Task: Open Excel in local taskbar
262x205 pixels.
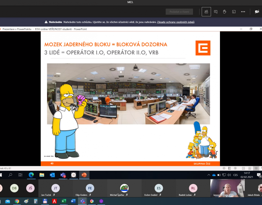Action: 64,201
